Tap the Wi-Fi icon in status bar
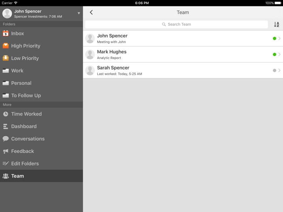The width and height of the screenshot is (283, 212). point(16,3)
